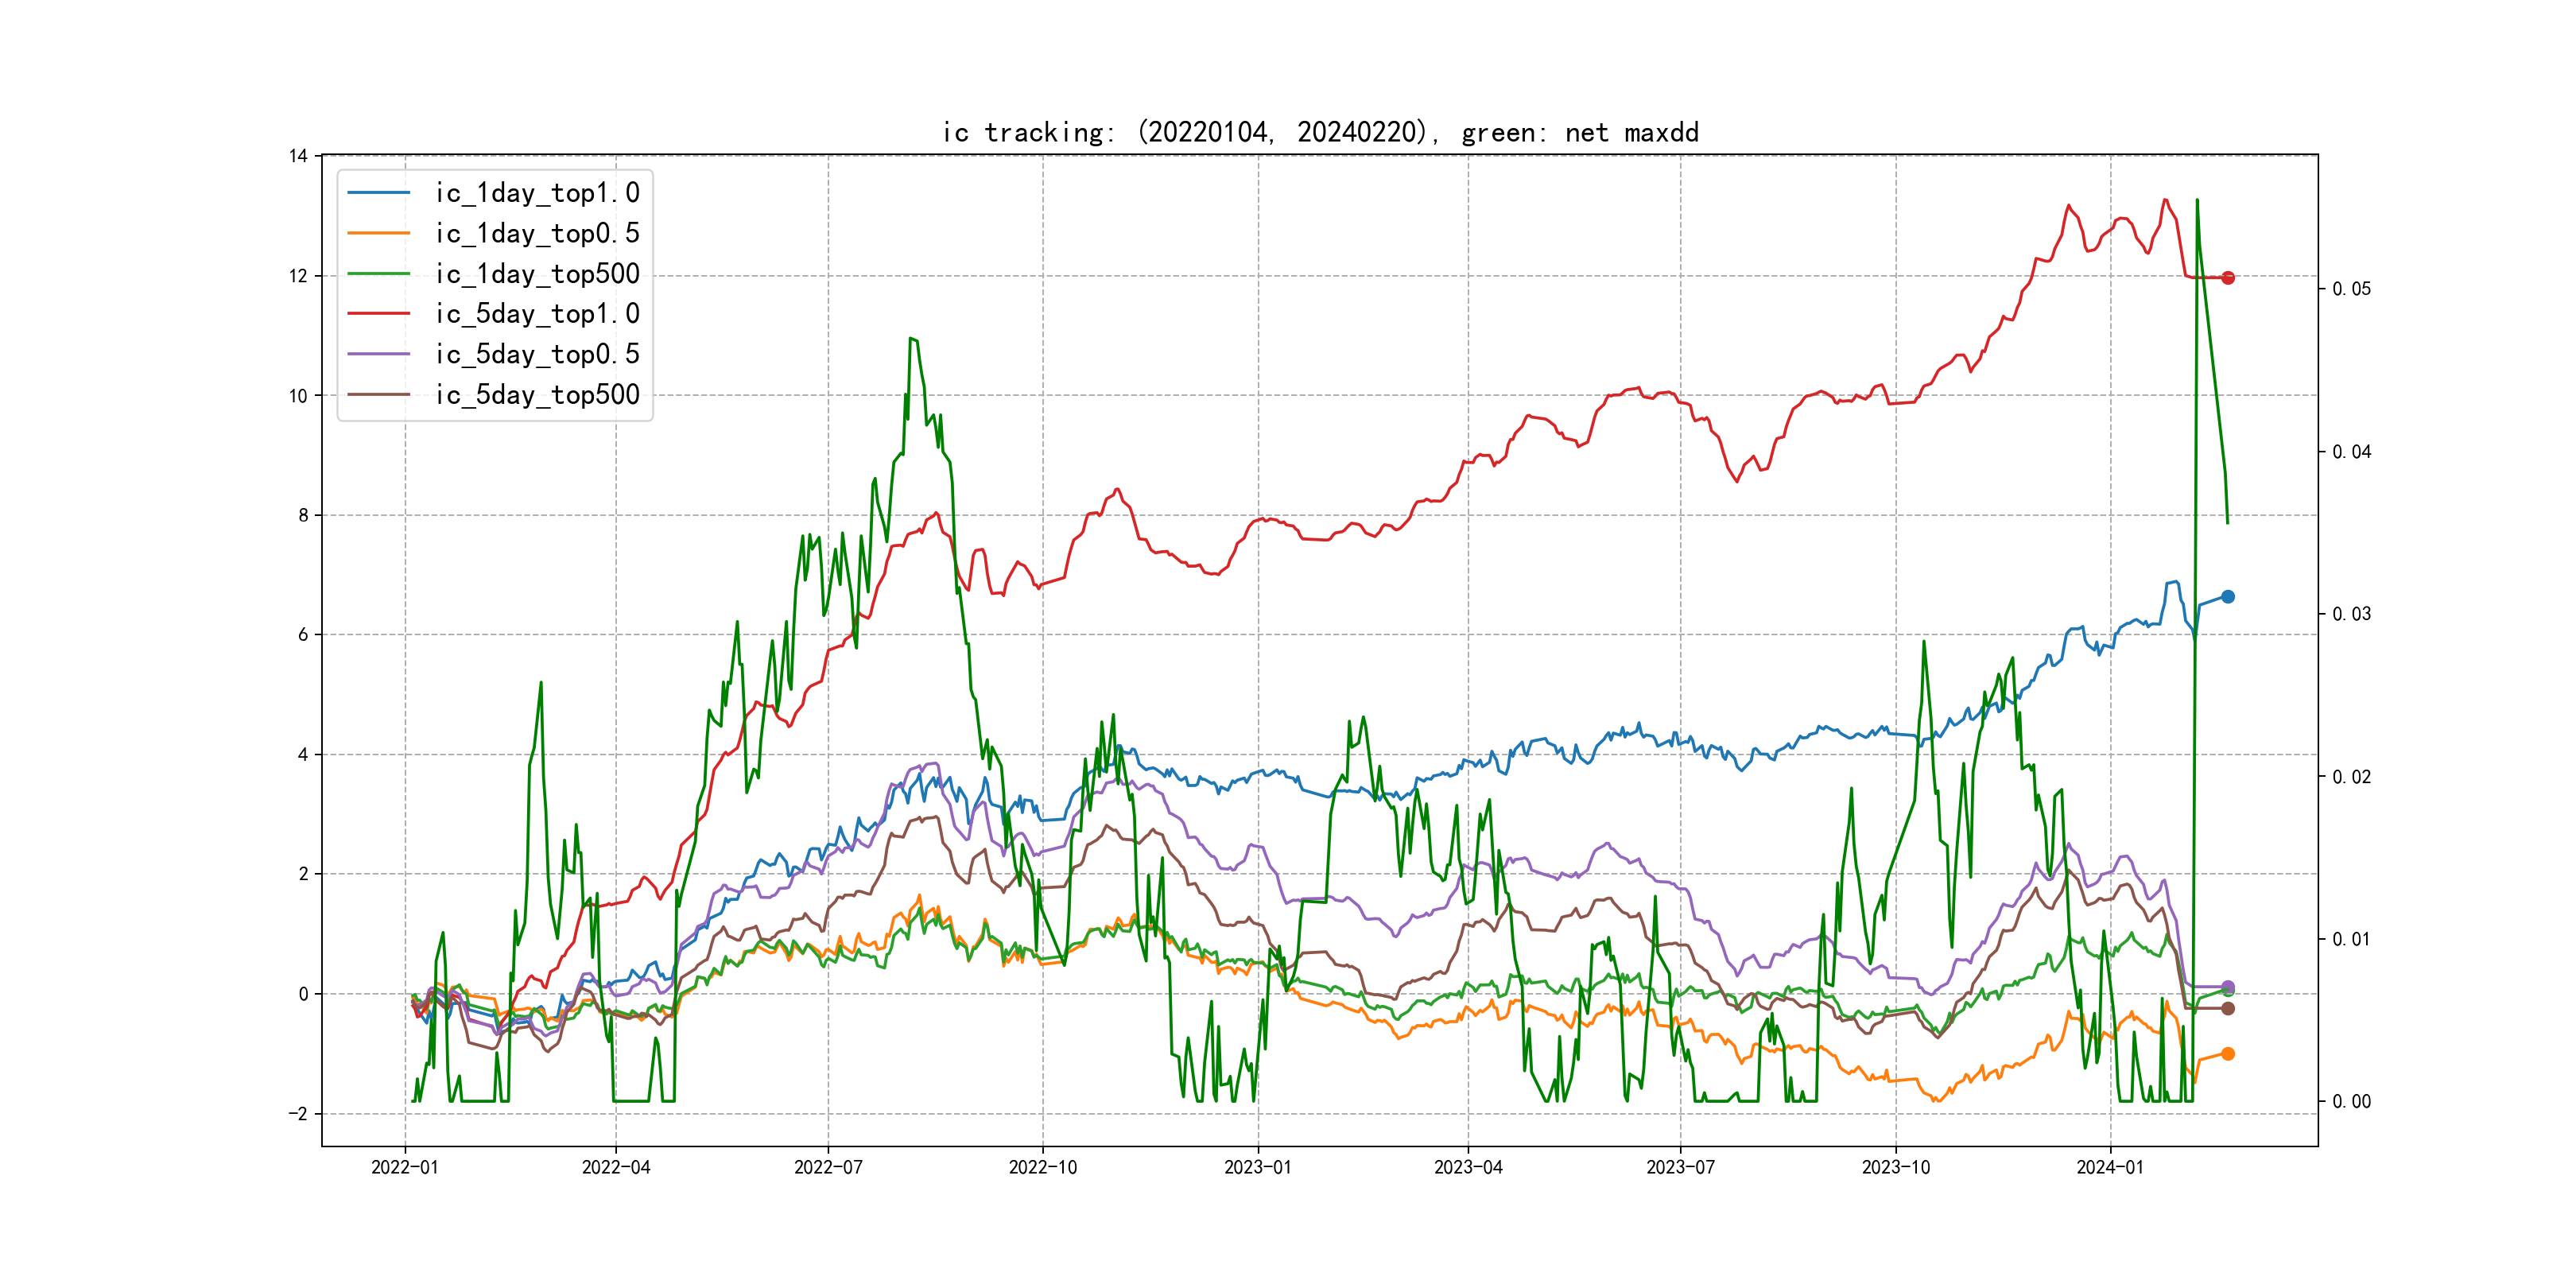Click the ic_1day_top1.0 legend label
Screen dimensions: 2576x1288
tap(537, 193)
